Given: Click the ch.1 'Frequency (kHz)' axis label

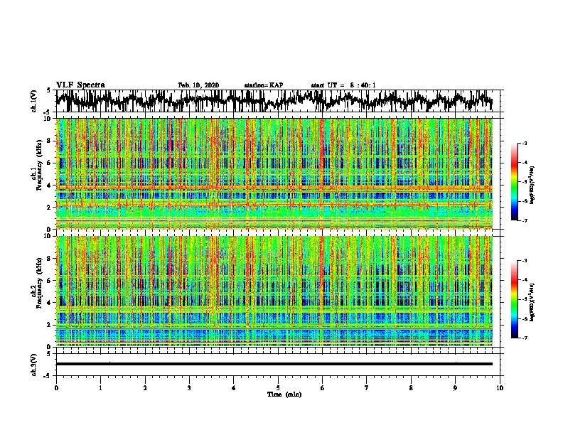Looking at the screenshot, I should (39, 166).
